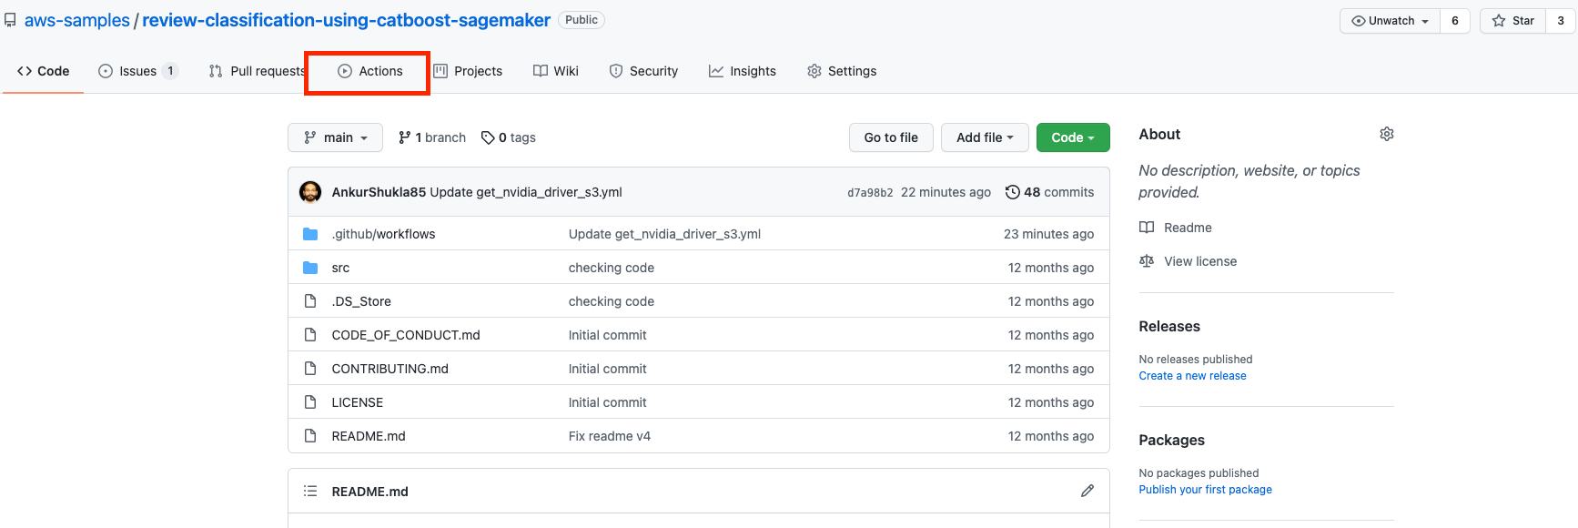The height and width of the screenshot is (528, 1578).
Task: Click the balance scale license icon
Action: (x=1147, y=261)
